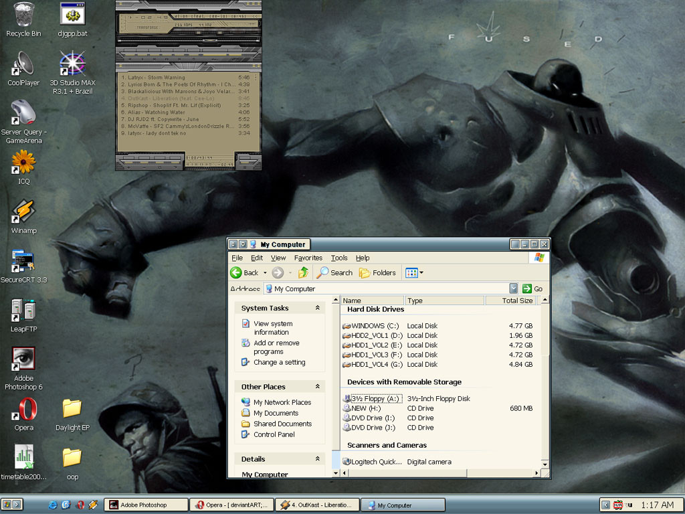Open the View menu
Screen dimensions: 685x514
pyautogui.click(x=278, y=258)
